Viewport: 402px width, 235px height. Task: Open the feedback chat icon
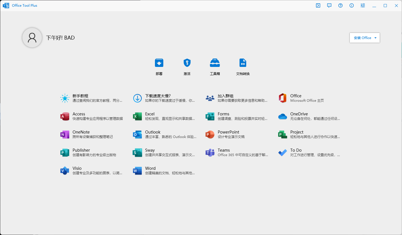329,6
